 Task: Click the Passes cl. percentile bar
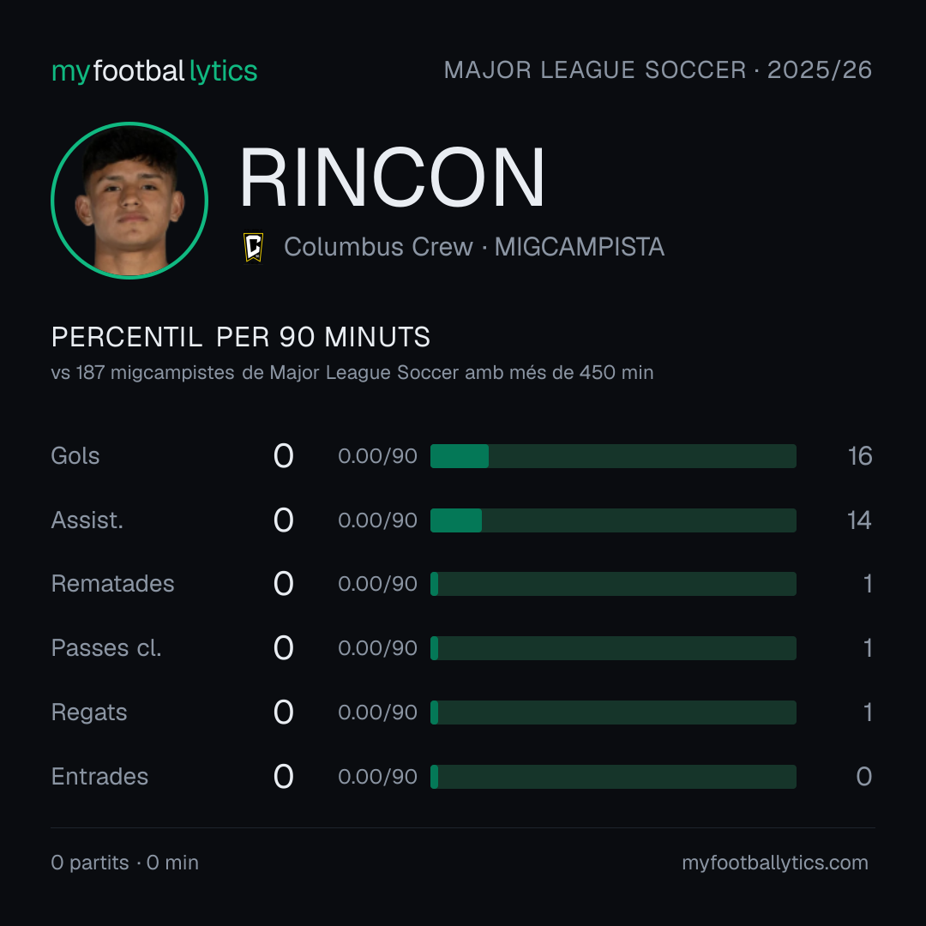(x=613, y=648)
